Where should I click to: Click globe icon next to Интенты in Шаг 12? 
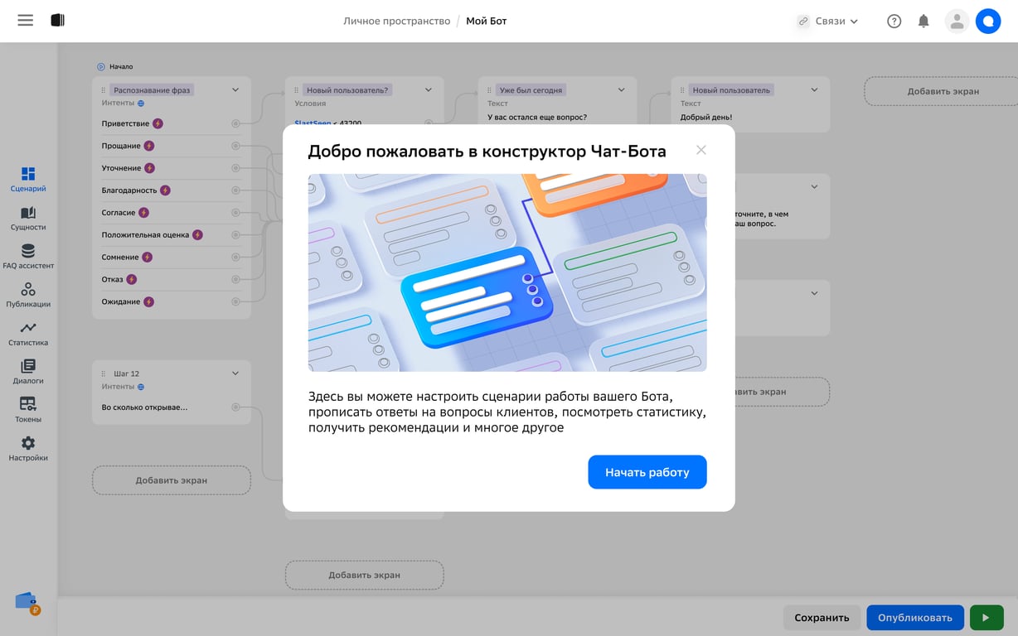(141, 387)
